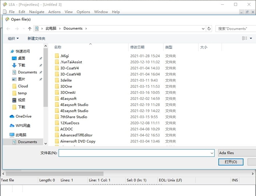Change the view layout icon

[x=244, y=38]
